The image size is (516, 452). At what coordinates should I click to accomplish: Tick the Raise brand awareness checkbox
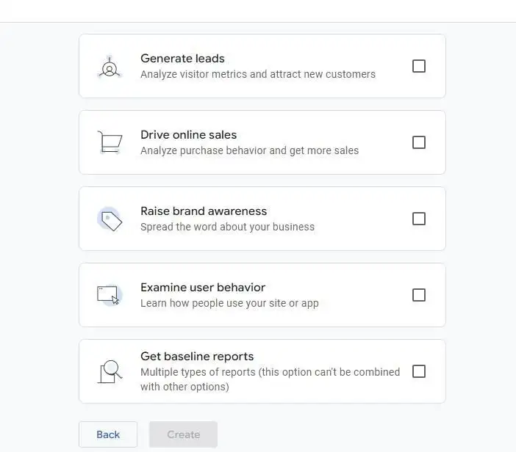(419, 219)
